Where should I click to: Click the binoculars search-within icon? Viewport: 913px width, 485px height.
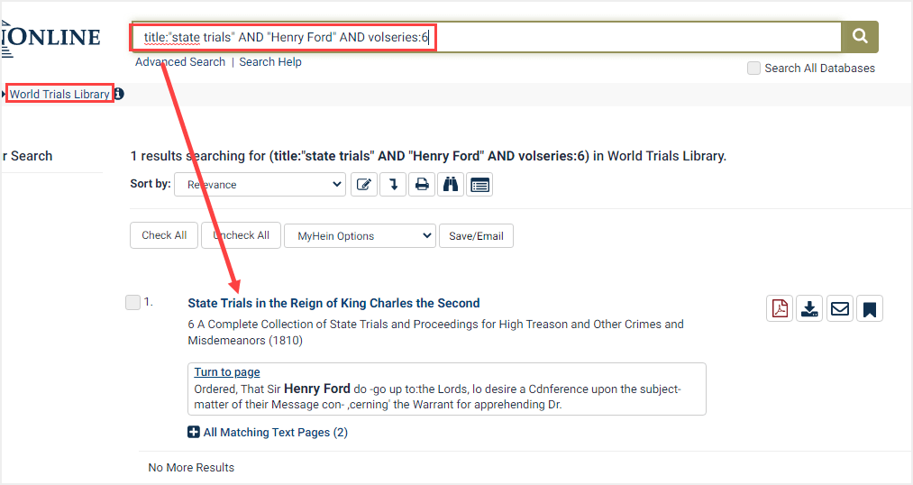coord(451,185)
